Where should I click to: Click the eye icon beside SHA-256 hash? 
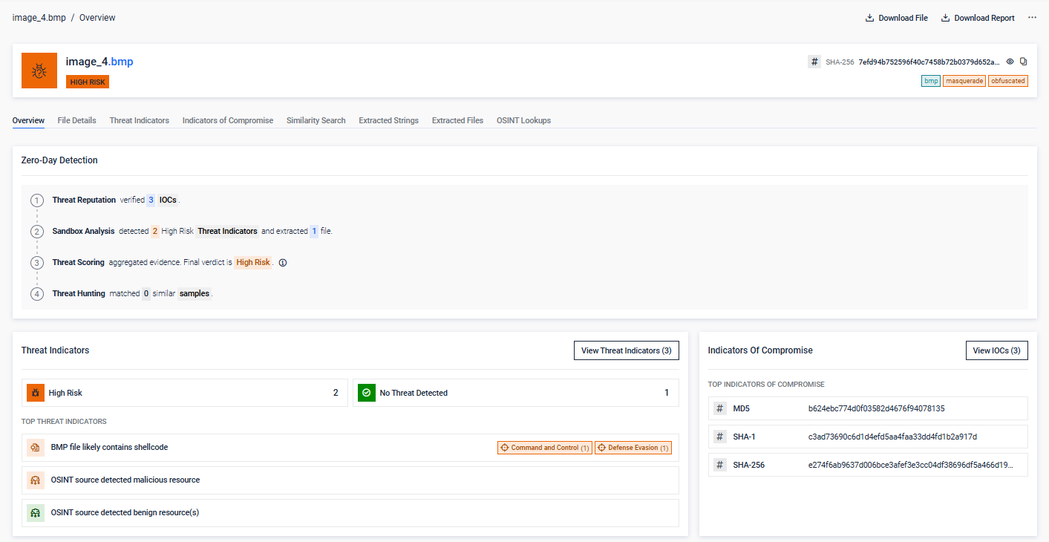coord(1010,62)
